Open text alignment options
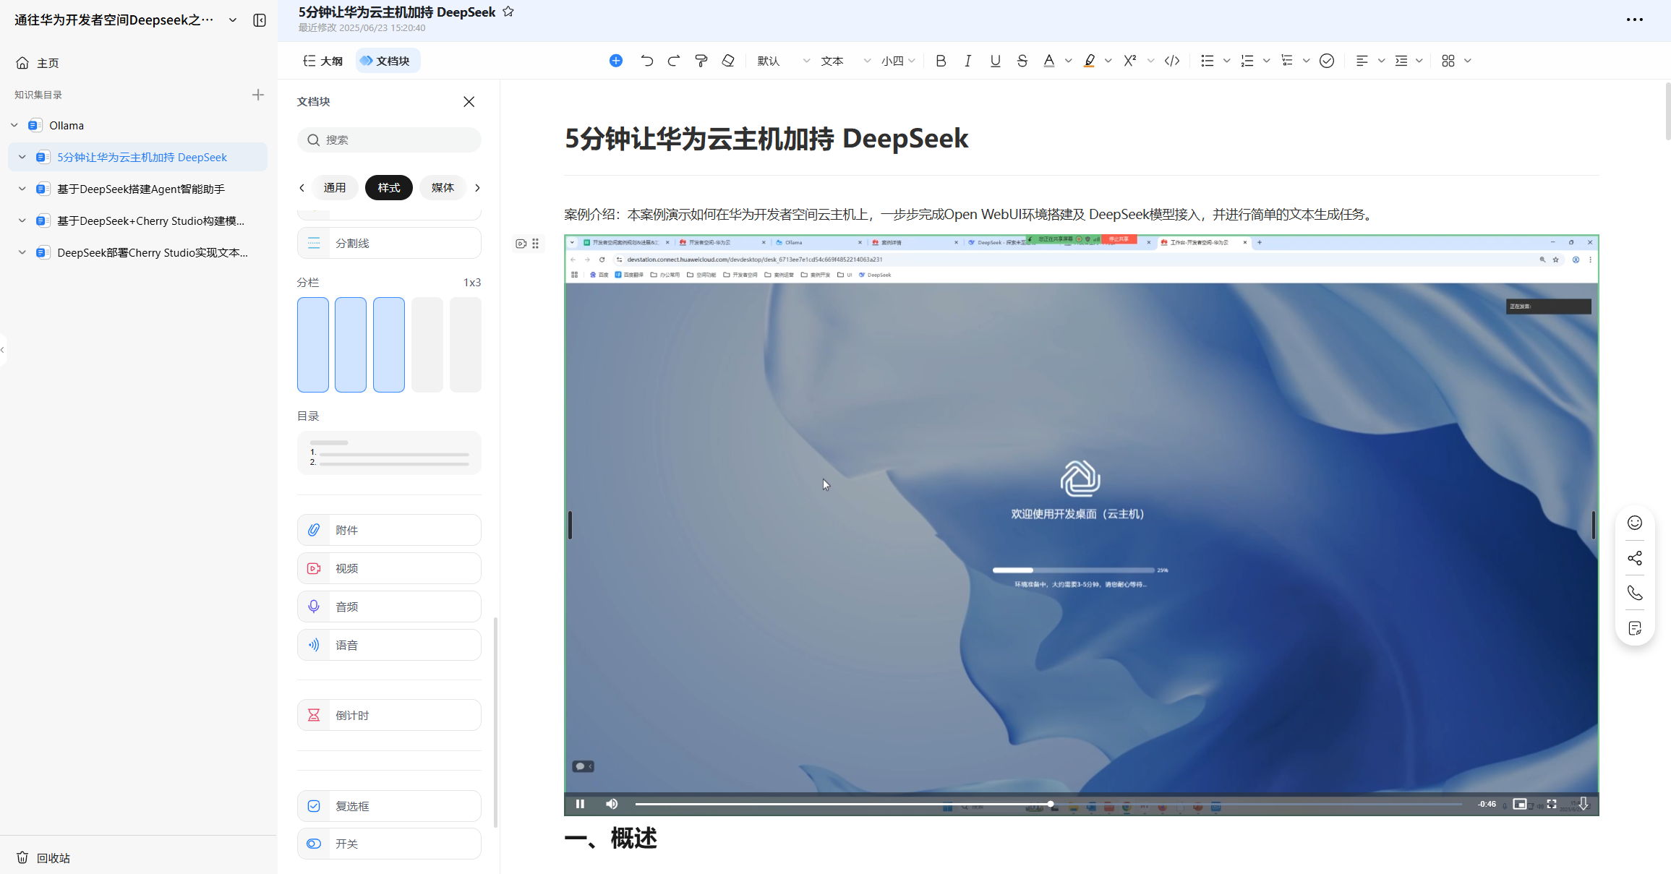The image size is (1671, 874). [1362, 61]
